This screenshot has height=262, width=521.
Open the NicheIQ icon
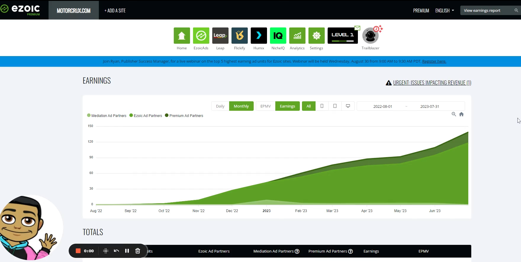(x=278, y=35)
